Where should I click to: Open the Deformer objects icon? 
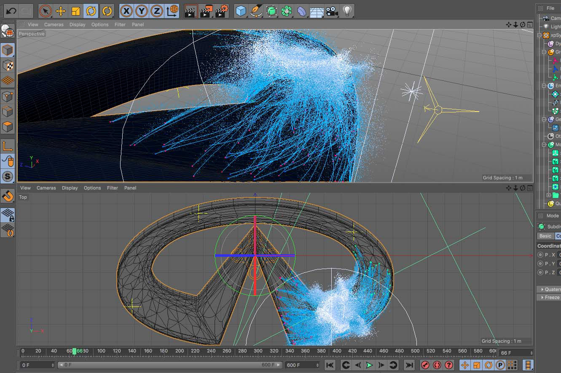[302, 11]
